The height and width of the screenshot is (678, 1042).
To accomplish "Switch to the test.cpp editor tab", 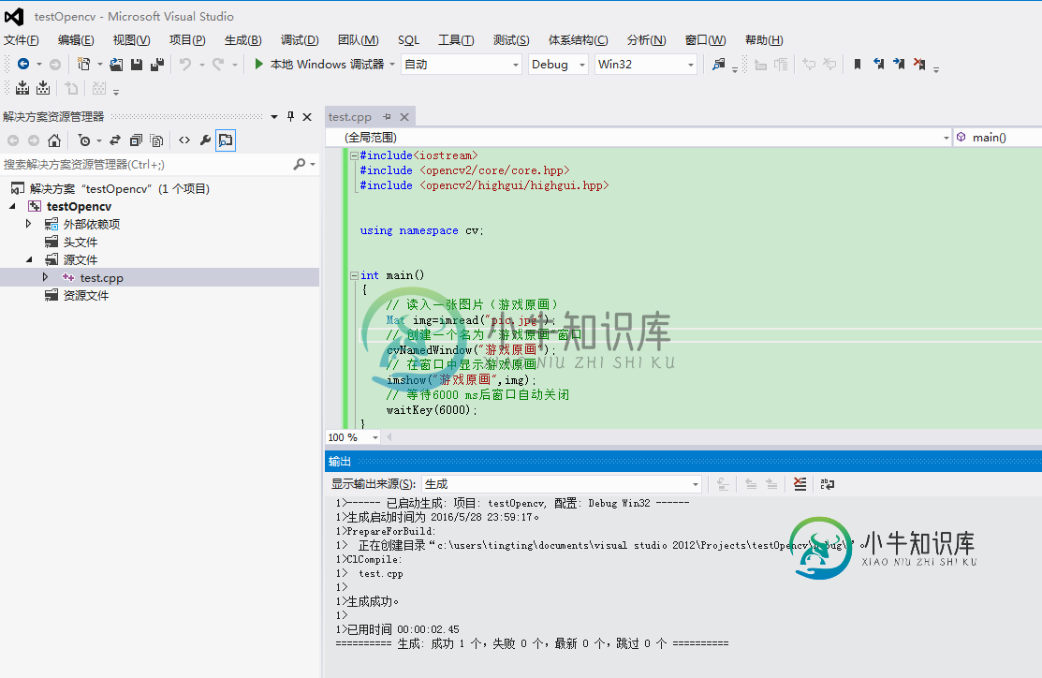I will [x=349, y=117].
